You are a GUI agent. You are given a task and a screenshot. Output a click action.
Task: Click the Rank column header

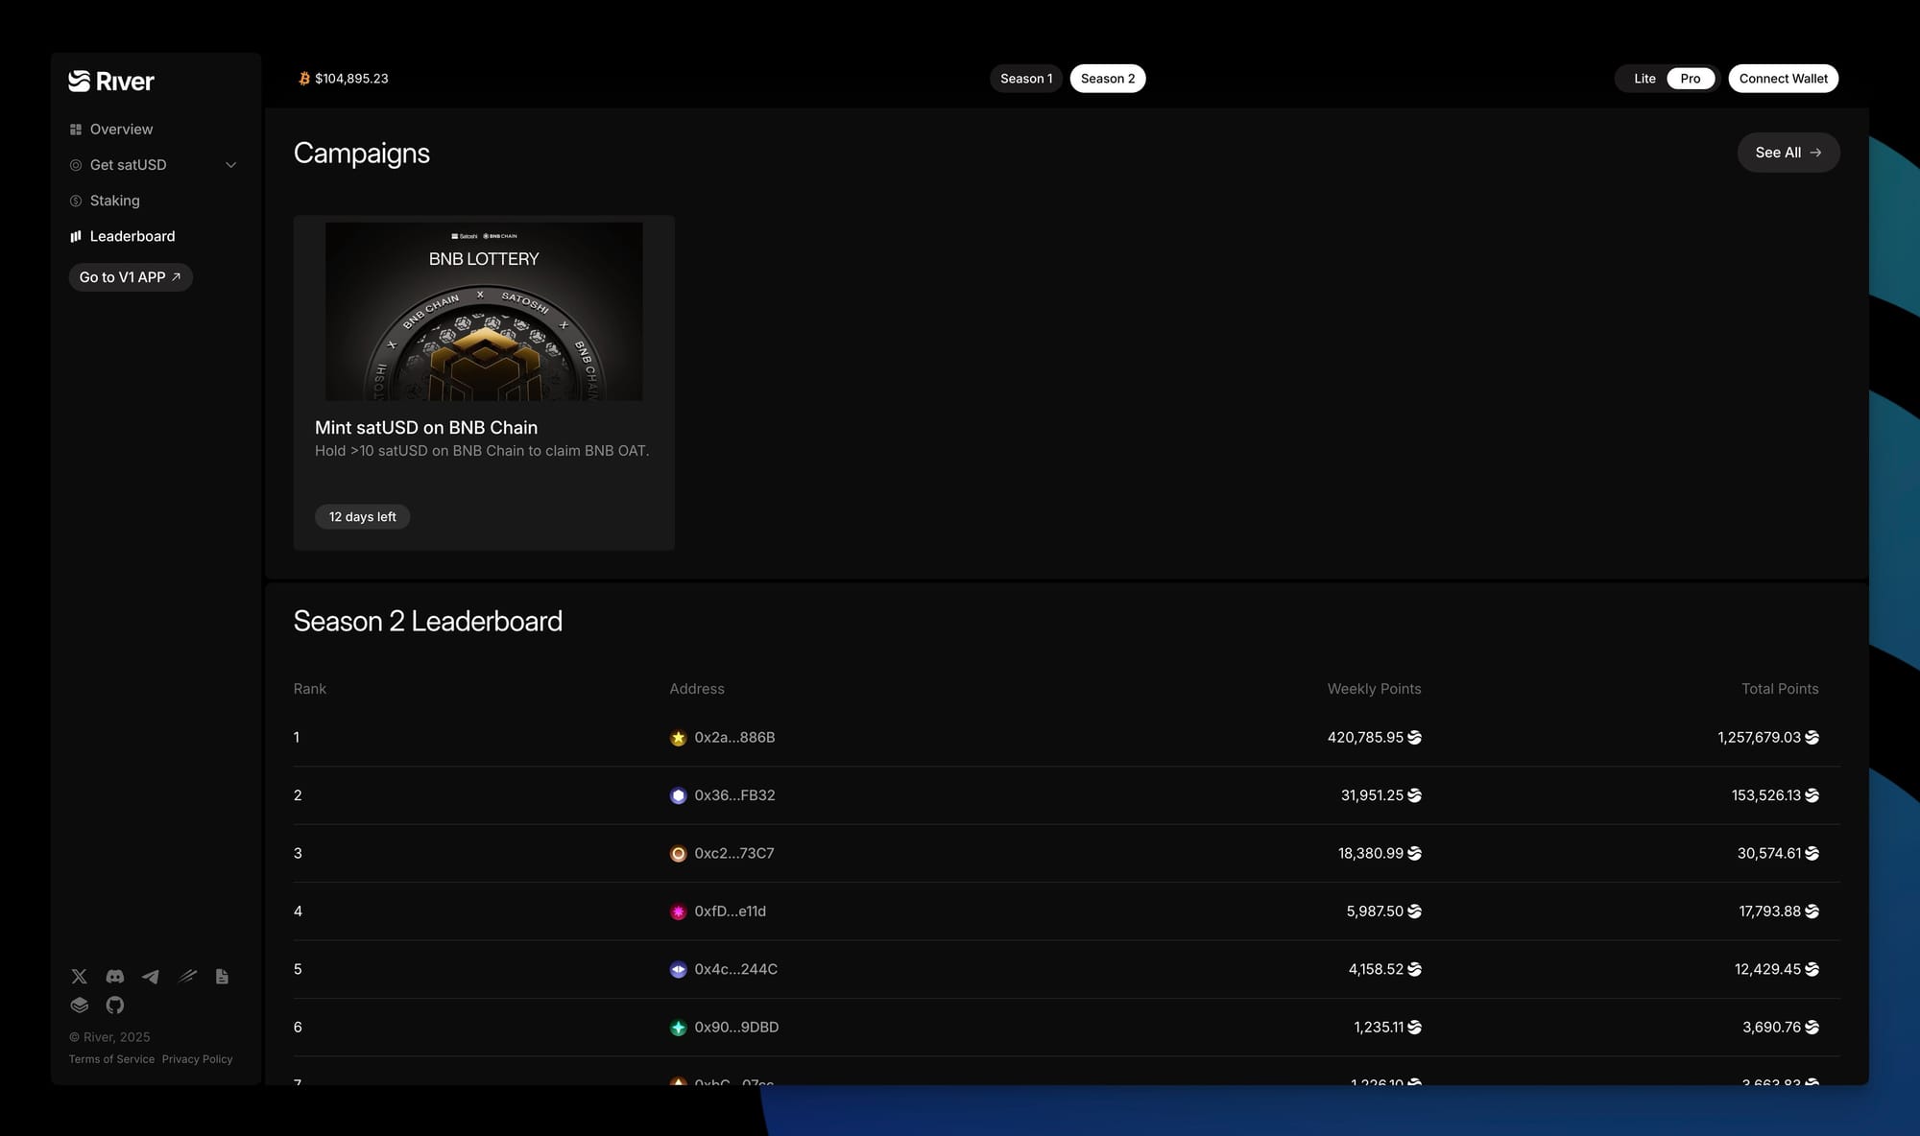(310, 689)
